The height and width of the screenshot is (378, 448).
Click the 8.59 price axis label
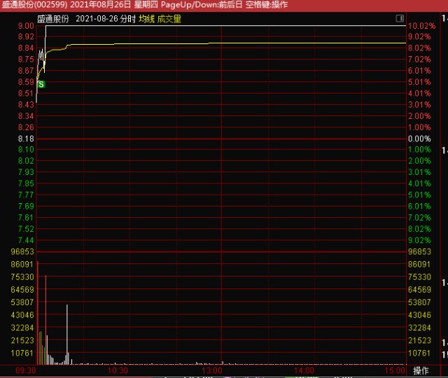(x=26, y=82)
